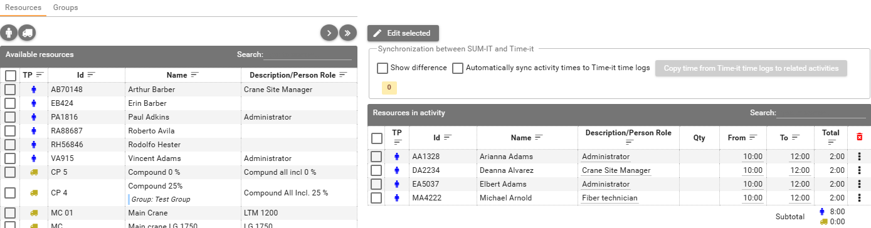Click the red delete trash icon
This screenshot has height=228, width=871.
pos(860,137)
